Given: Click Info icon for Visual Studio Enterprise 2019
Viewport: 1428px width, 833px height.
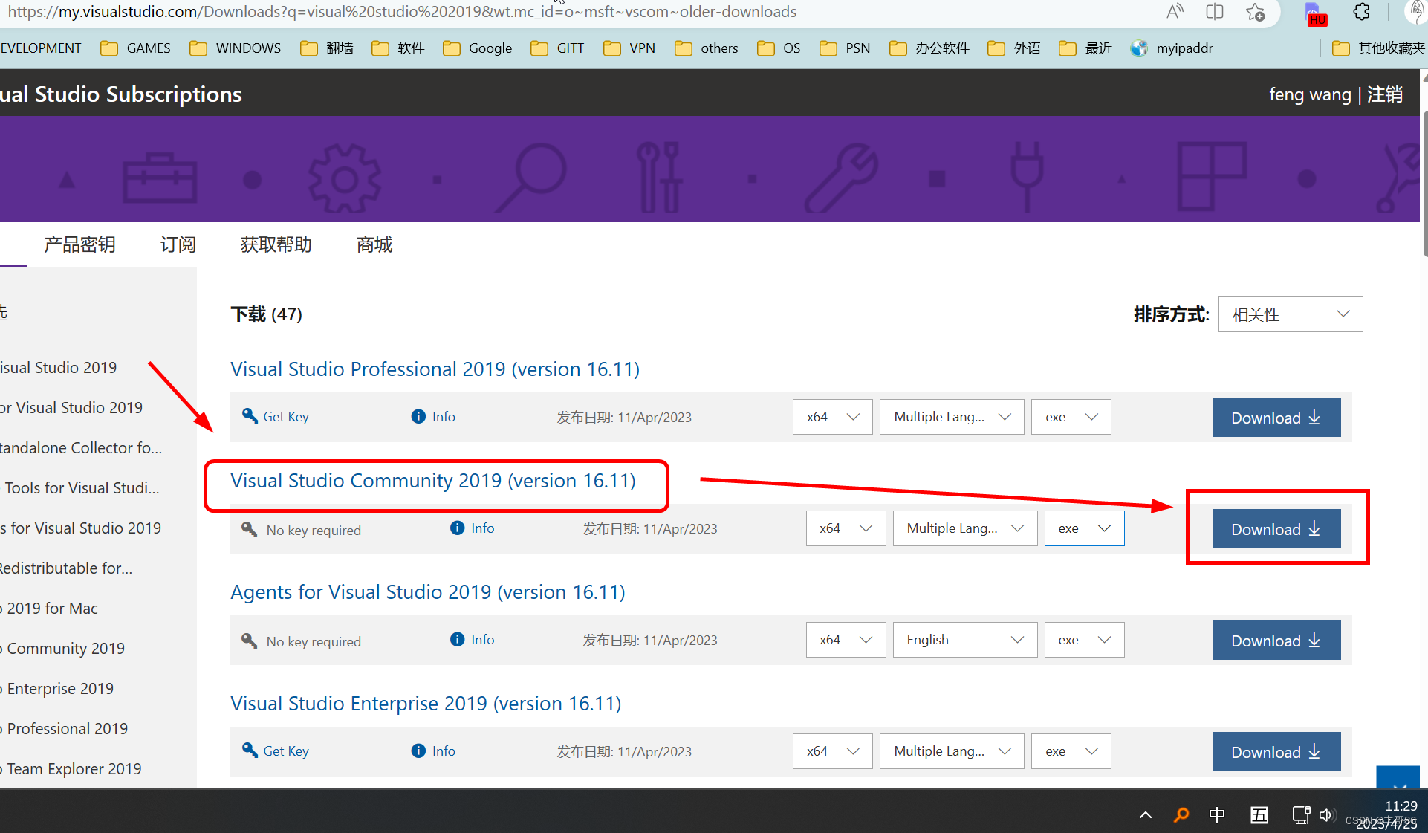Looking at the screenshot, I should coord(418,751).
